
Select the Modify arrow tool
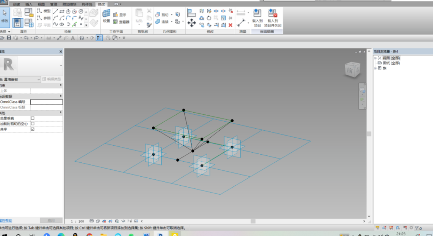[5, 17]
